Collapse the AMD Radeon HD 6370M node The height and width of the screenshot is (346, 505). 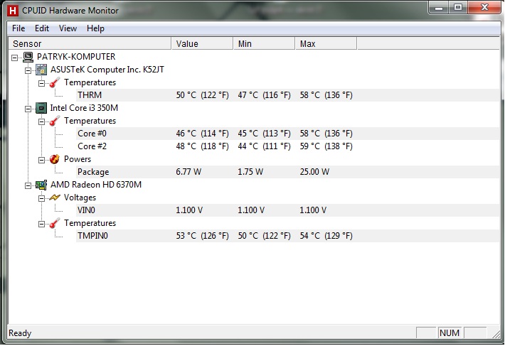[28, 186]
